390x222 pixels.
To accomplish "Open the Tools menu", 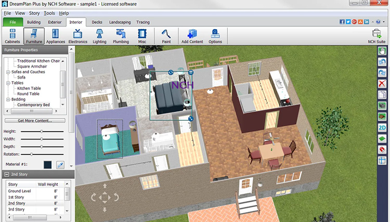I will [49, 13].
